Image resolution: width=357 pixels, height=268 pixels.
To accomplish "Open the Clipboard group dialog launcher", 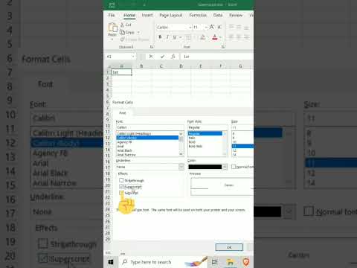I will (x=152, y=47).
